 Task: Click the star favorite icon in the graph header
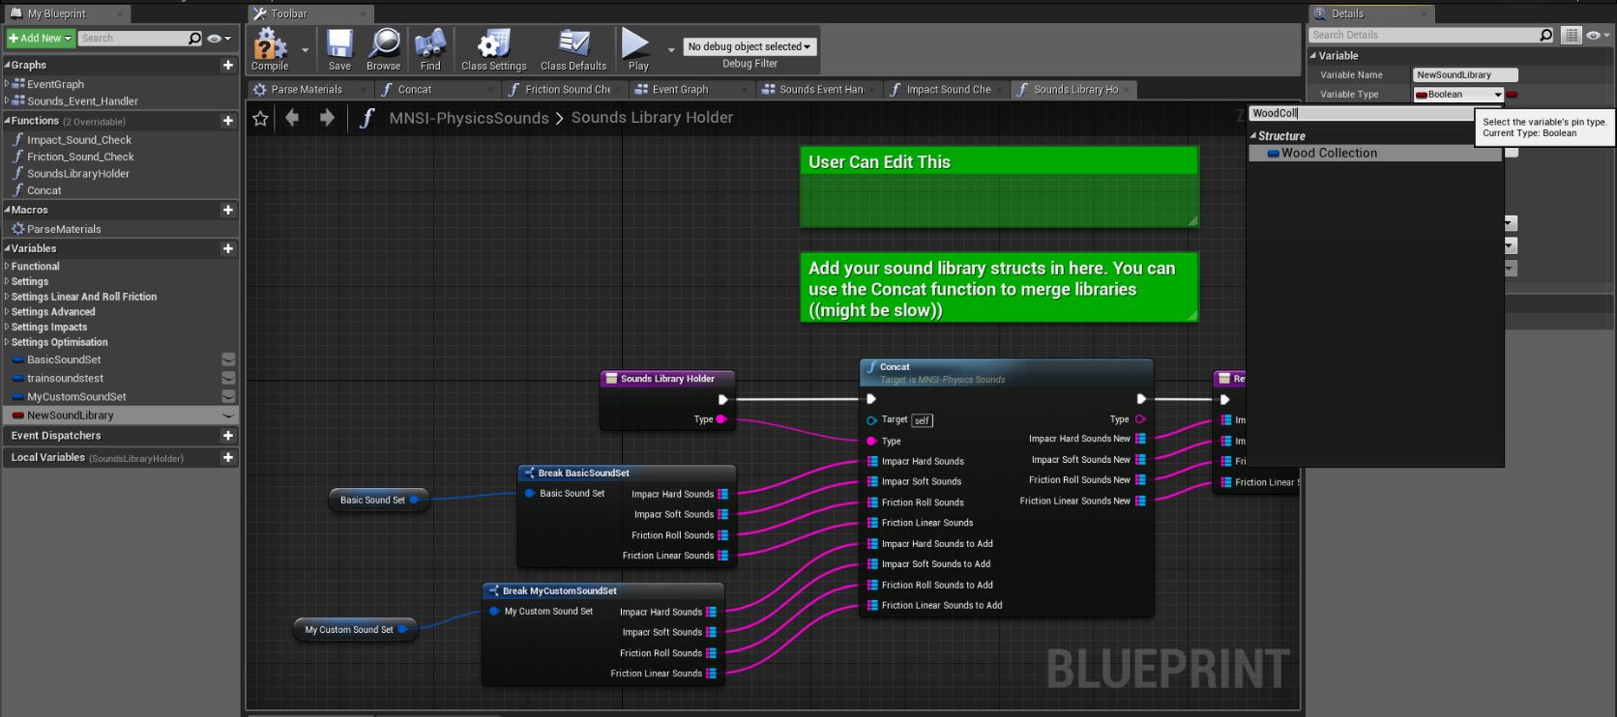tap(260, 118)
